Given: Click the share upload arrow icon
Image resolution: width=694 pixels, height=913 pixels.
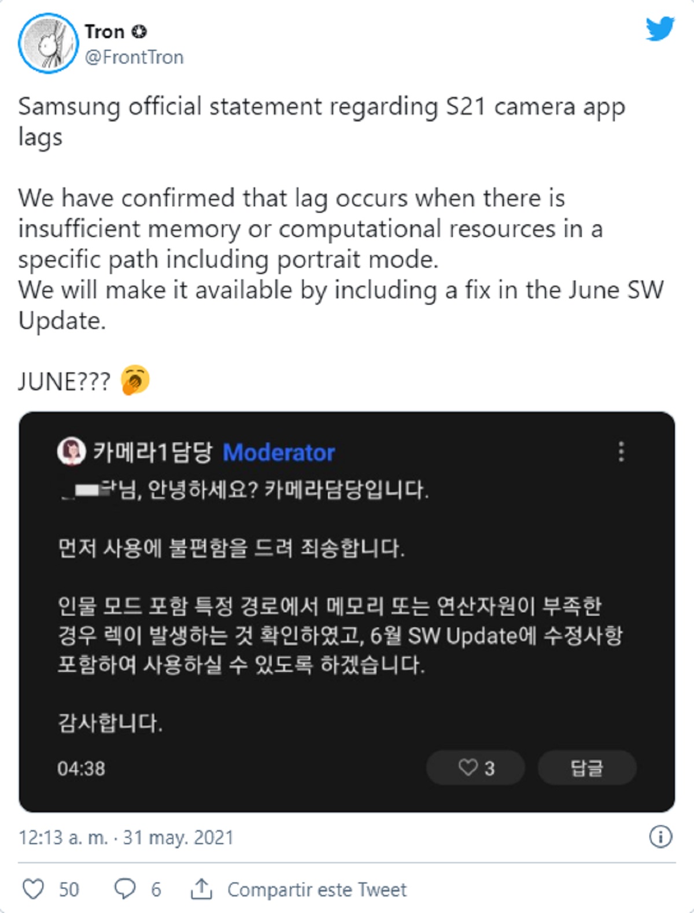Looking at the screenshot, I should (201, 889).
